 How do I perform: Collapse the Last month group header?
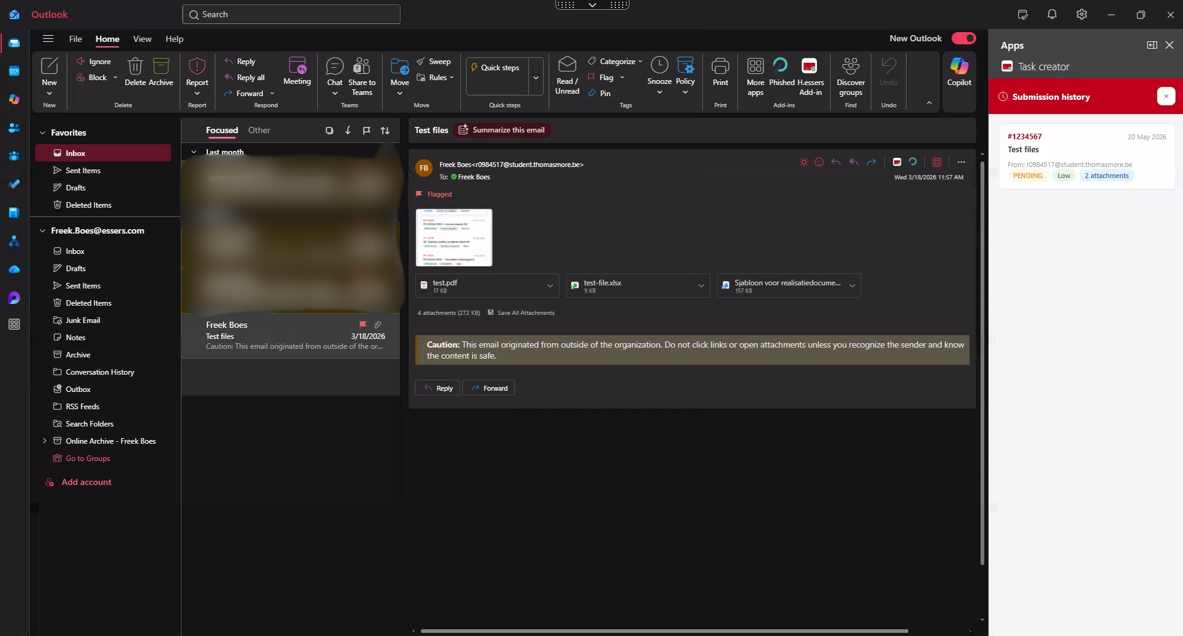tap(194, 152)
